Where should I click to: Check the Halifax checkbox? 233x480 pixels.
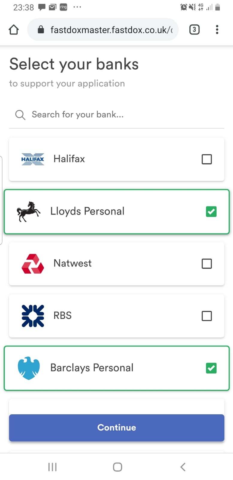point(207,159)
